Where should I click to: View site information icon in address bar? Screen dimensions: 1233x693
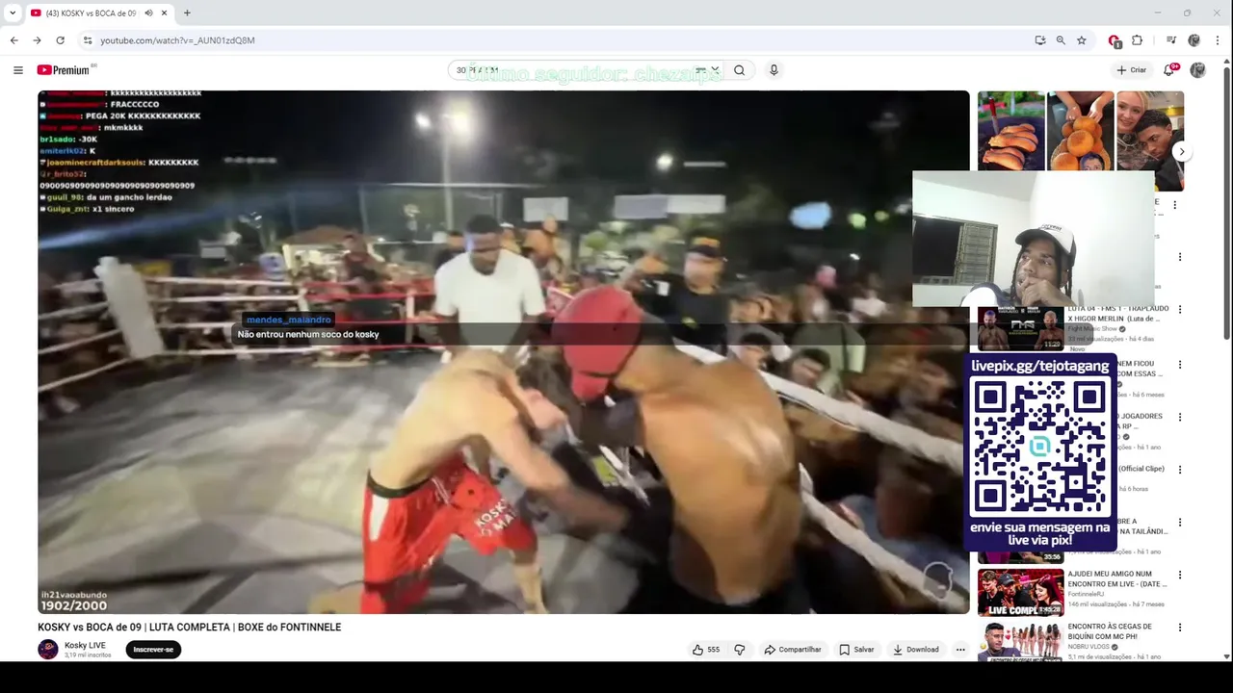point(87,40)
